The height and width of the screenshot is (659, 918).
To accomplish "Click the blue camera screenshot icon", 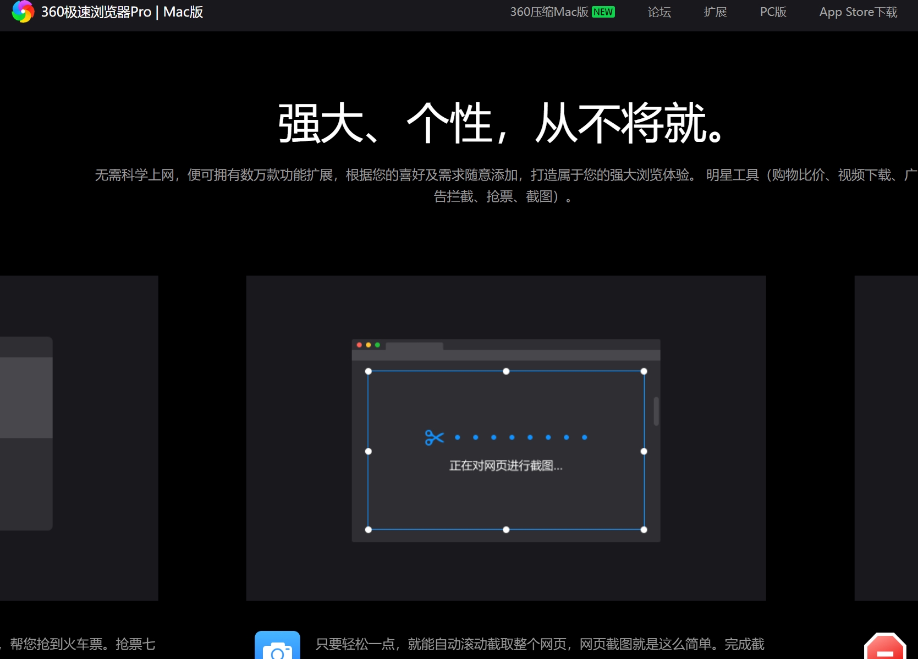I will coord(277,647).
